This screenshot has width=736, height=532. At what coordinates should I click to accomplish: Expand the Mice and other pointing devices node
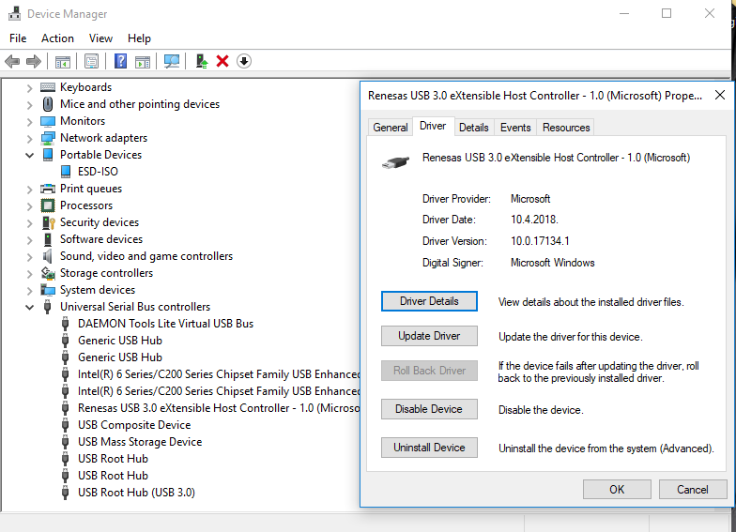click(29, 105)
